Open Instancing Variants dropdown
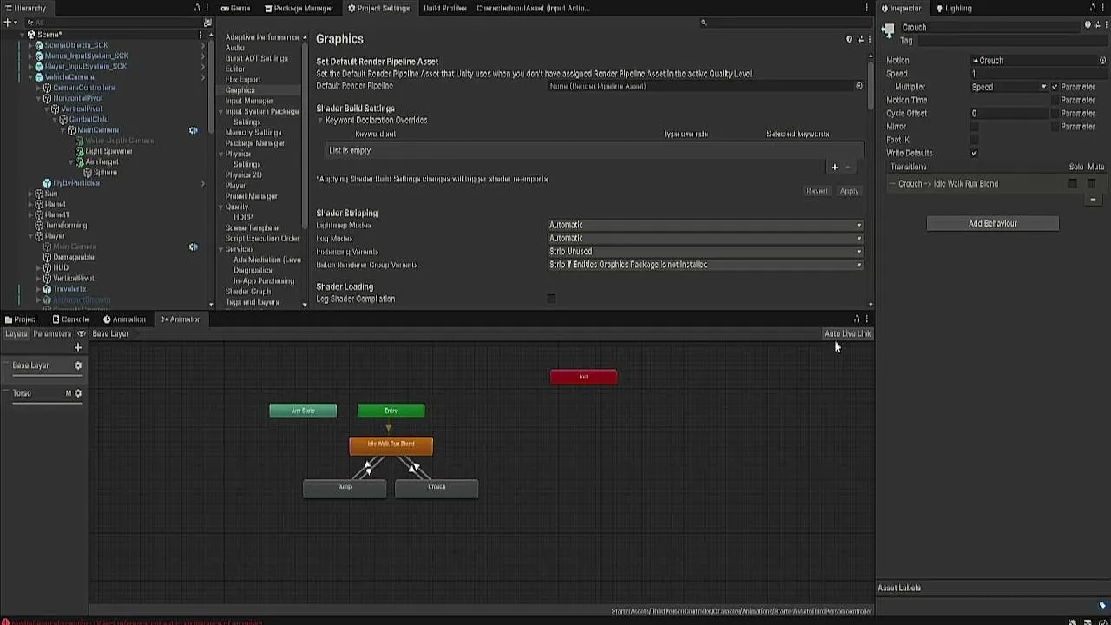This screenshot has height=625, width=1111. click(706, 251)
